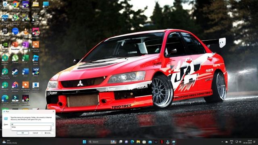Launch Excel from the desktop
Viewport: 258px width, 145px height.
[x=25, y=59]
